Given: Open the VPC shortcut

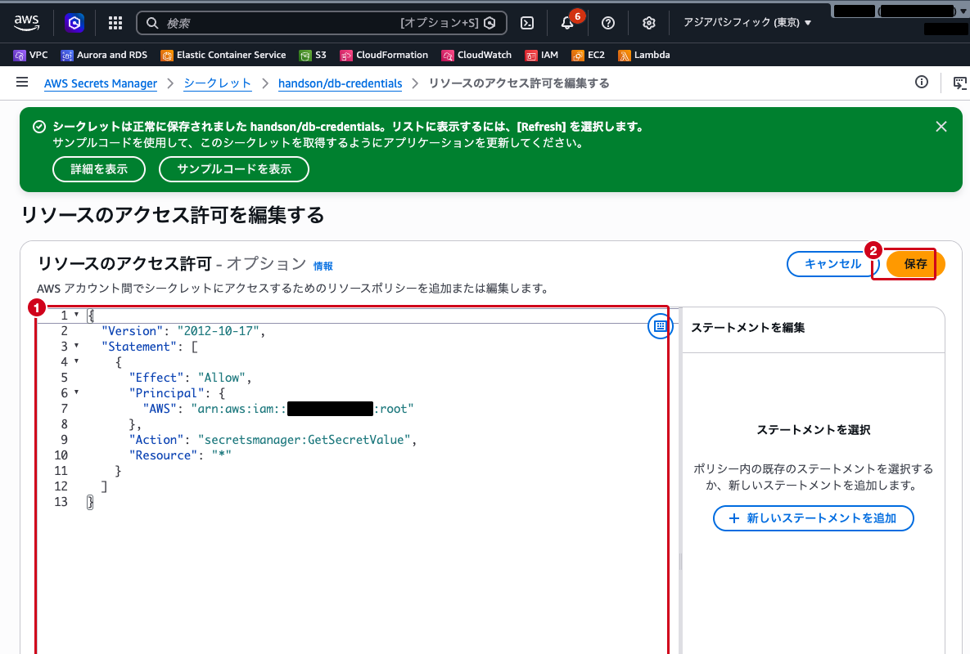Looking at the screenshot, I should coord(30,55).
